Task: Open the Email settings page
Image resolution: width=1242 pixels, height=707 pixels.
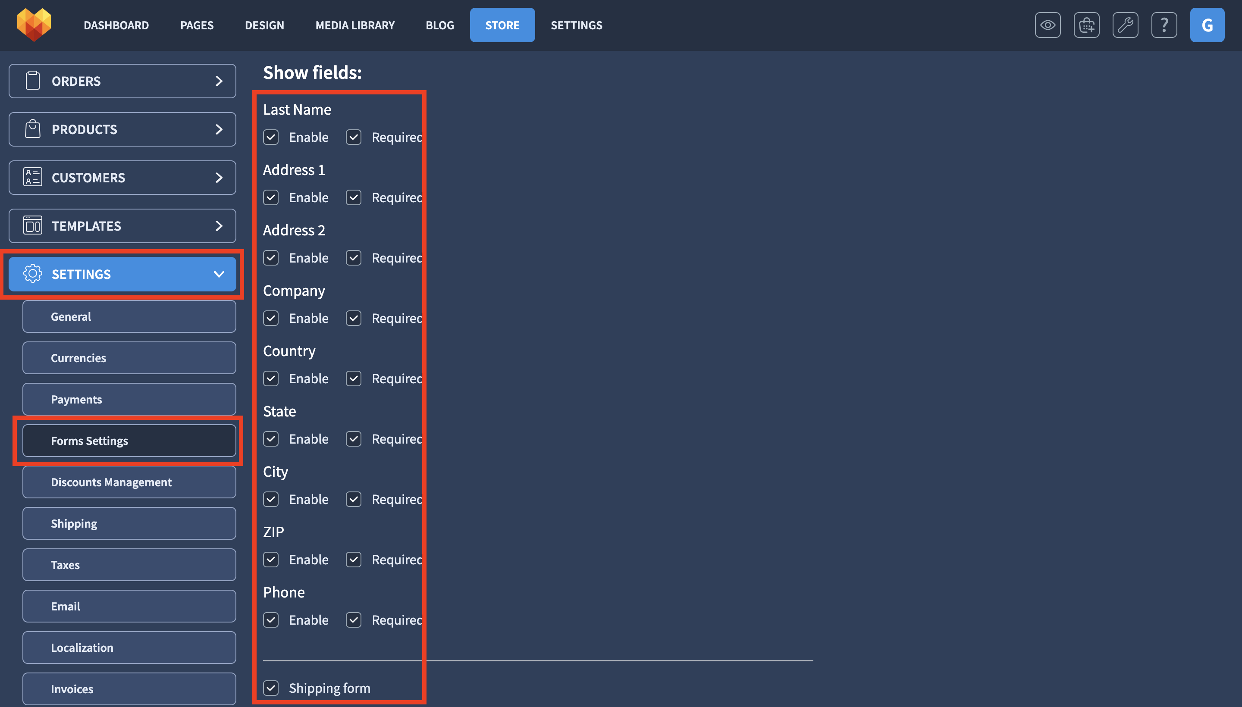Action: [129, 606]
